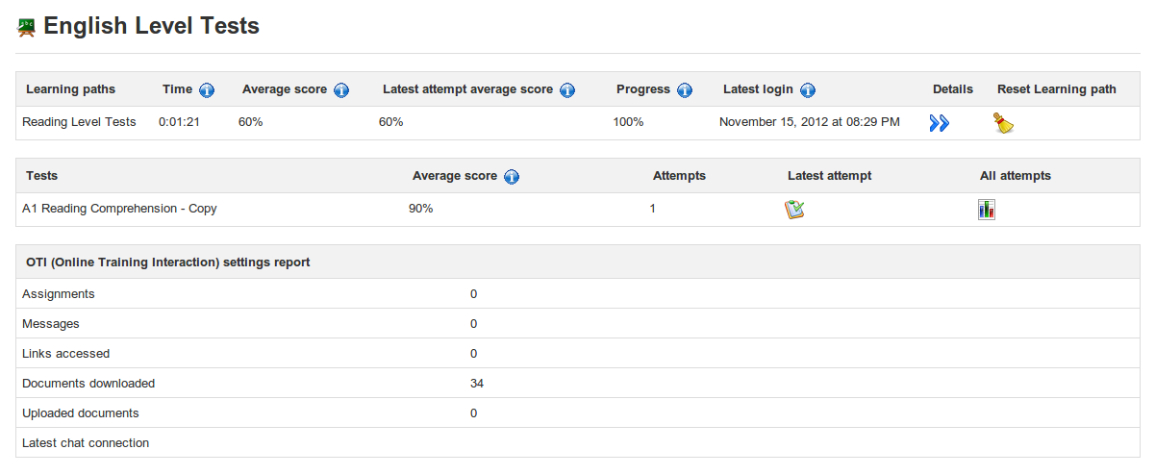Open details with the blue double-arrow icon
This screenshot has width=1155, height=475.
coord(940,123)
